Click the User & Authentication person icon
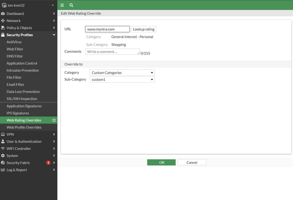Screen dimensions: 293x200 click(3, 142)
